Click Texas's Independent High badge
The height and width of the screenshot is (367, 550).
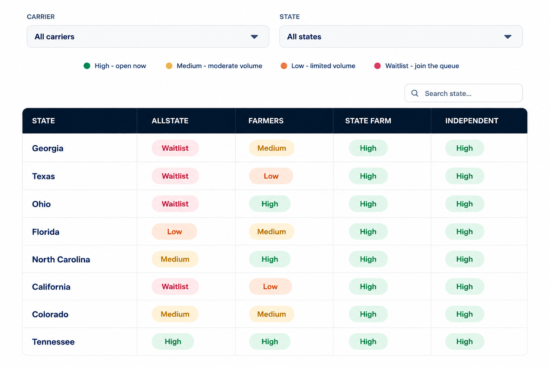(464, 176)
